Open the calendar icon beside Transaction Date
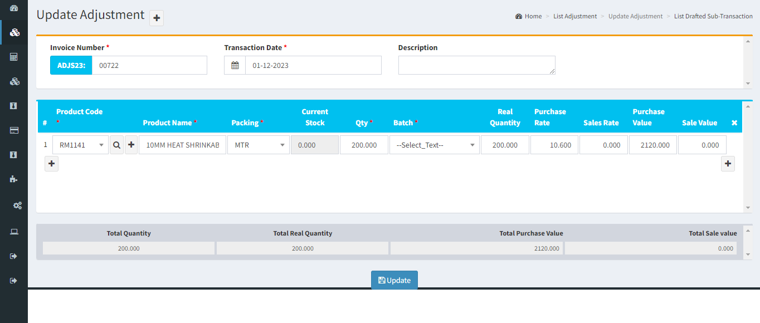 (x=235, y=65)
